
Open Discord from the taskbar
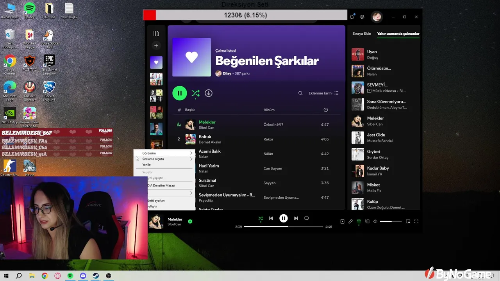[x=83, y=276]
